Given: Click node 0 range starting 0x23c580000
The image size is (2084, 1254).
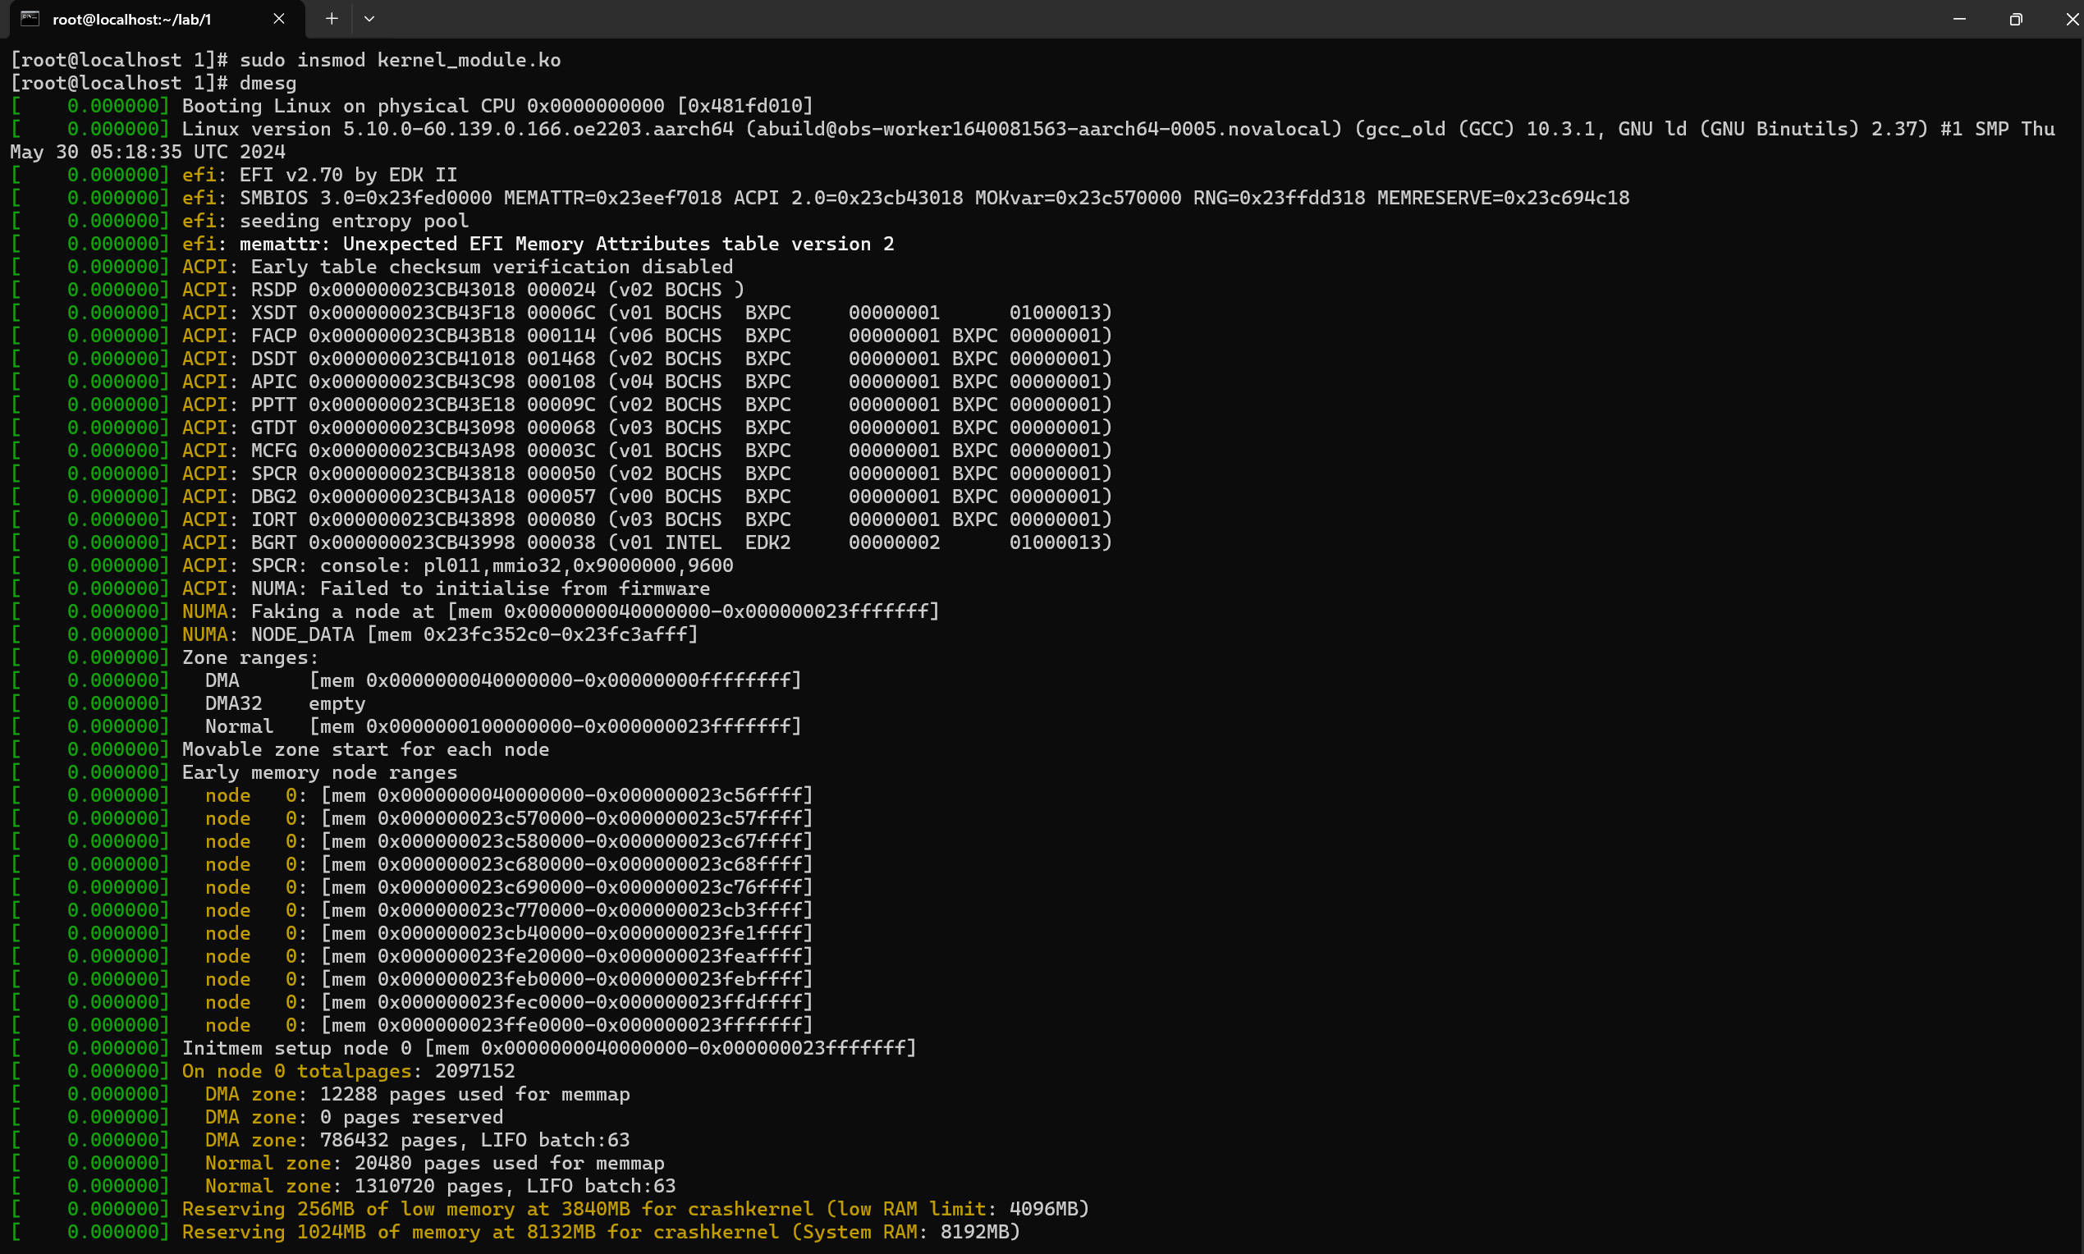Looking at the screenshot, I should 509,841.
